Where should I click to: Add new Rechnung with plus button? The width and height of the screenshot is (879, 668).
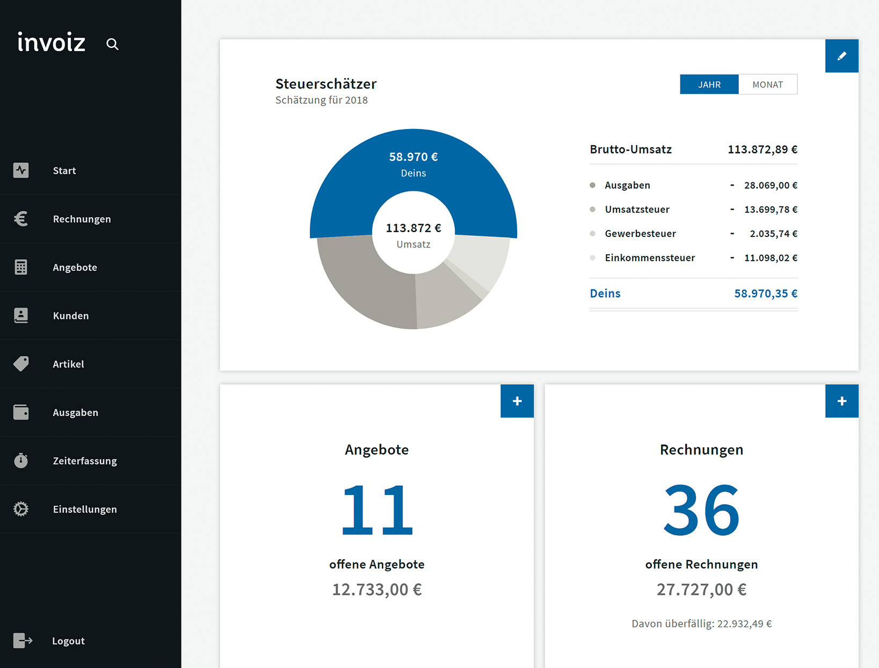pos(841,401)
